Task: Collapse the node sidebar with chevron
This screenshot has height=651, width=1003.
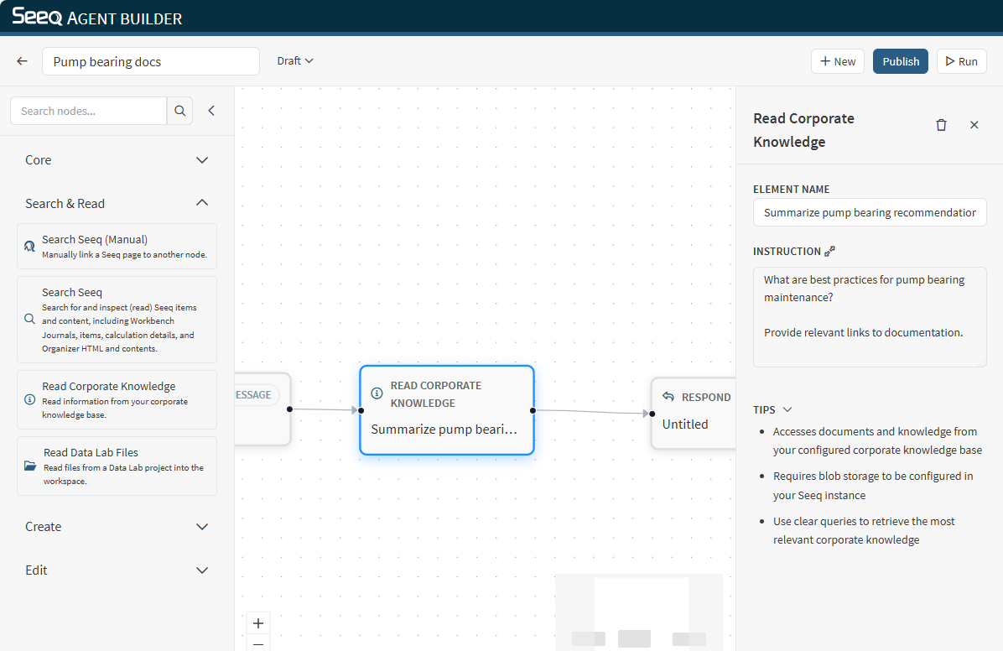Action: [x=211, y=111]
